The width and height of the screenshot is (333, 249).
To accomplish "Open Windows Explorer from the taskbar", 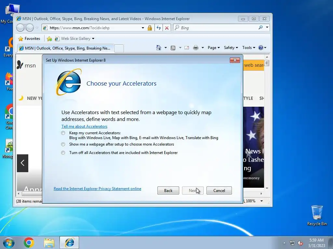I will pos(49,243).
